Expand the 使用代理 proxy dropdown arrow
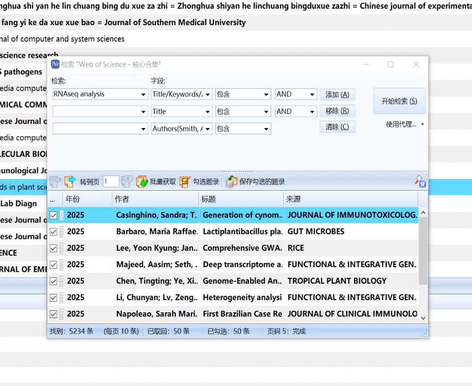The width and height of the screenshot is (472, 386). tap(423, 124)
